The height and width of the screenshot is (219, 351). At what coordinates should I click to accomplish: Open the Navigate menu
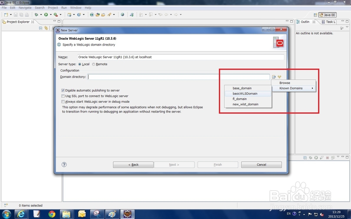(25, 8)
